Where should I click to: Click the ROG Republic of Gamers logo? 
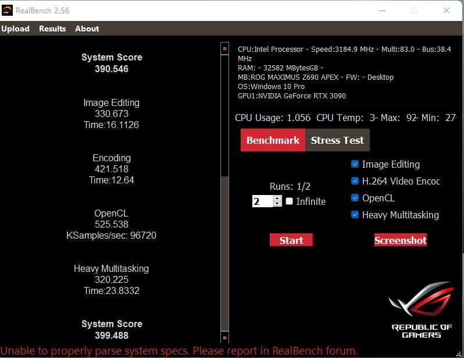coord(422,310)
